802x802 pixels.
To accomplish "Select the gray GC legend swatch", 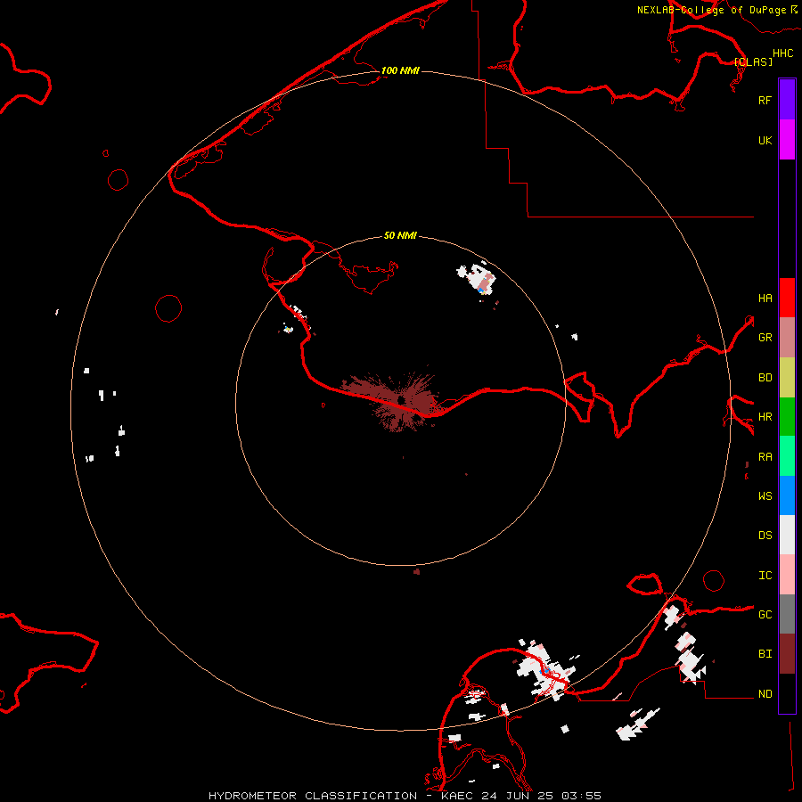I will click(x=787, y=614).
